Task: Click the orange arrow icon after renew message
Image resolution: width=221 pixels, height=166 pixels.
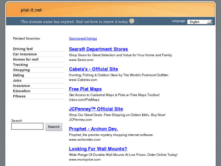Action: (132, 21)
